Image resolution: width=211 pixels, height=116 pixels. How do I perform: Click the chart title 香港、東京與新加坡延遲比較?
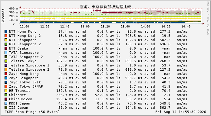coord(105,7)
